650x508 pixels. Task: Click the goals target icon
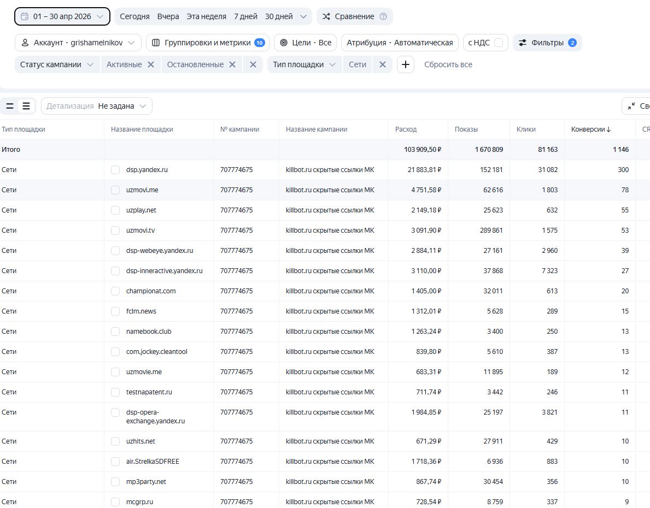coord(284,43)
